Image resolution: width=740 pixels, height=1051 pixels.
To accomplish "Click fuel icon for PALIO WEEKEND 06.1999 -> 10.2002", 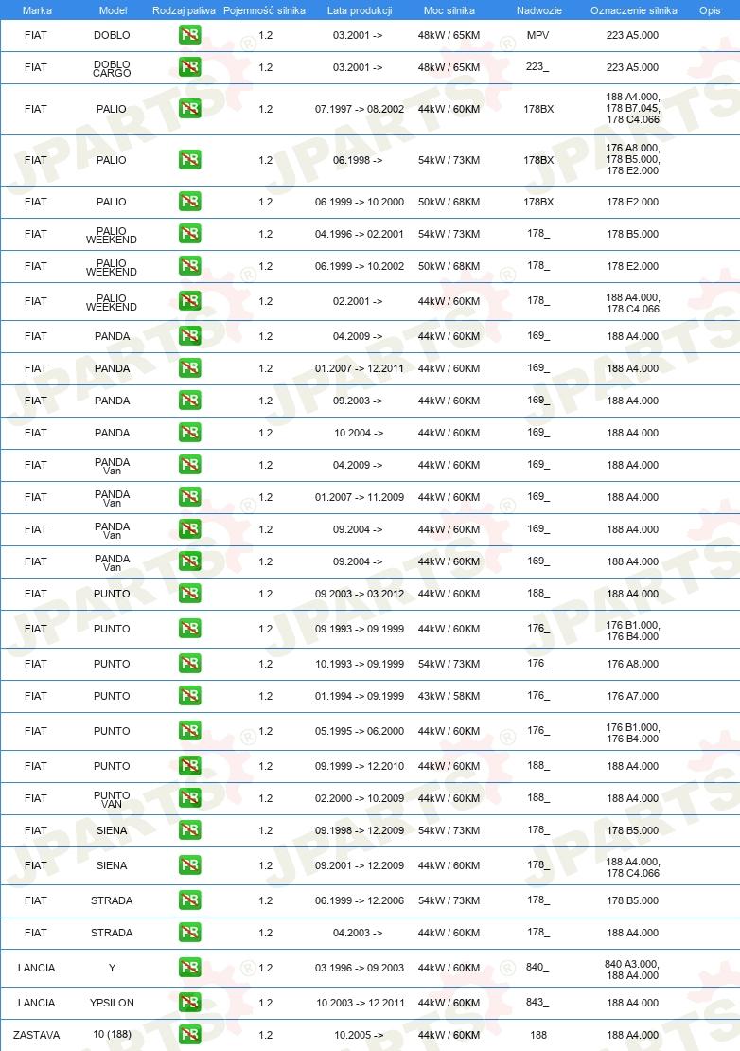I will pyautogui.click(x=190, y=265).
